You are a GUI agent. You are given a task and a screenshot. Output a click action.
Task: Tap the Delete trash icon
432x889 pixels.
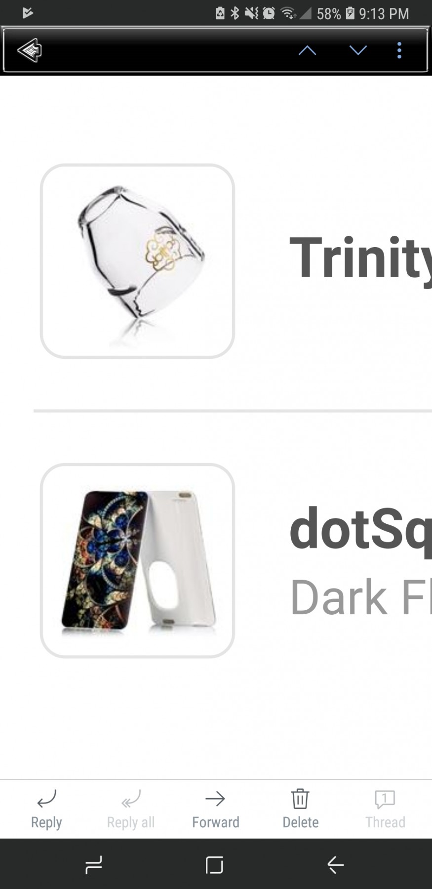pyautogui.click(x=300, y=798)
